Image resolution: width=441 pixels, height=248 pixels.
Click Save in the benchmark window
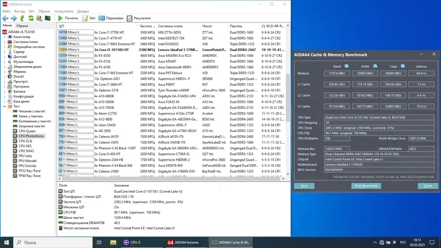pos(304,185)
